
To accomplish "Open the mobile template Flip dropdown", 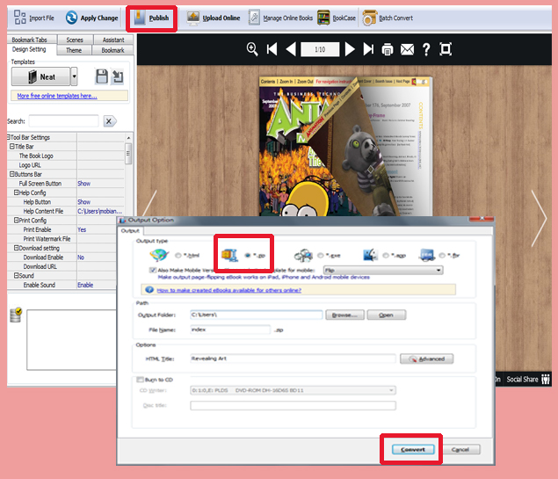I will (x=383, y=270).
